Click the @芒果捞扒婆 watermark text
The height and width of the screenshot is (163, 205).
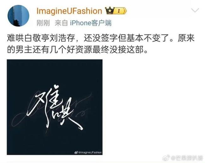pyautogui.click(x=187, y=158)
